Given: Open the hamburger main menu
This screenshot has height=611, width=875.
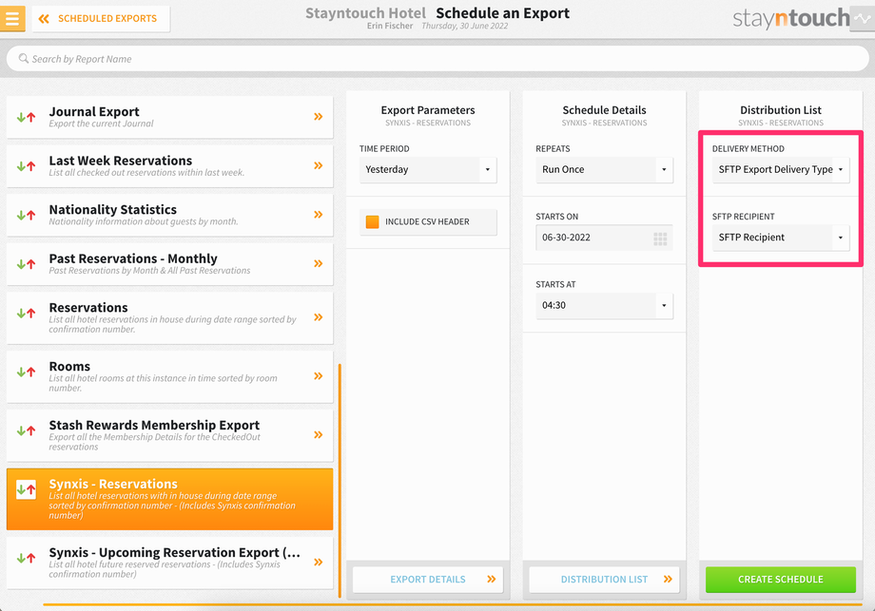Looking at the screenshot, I should [x=12, y=18].
